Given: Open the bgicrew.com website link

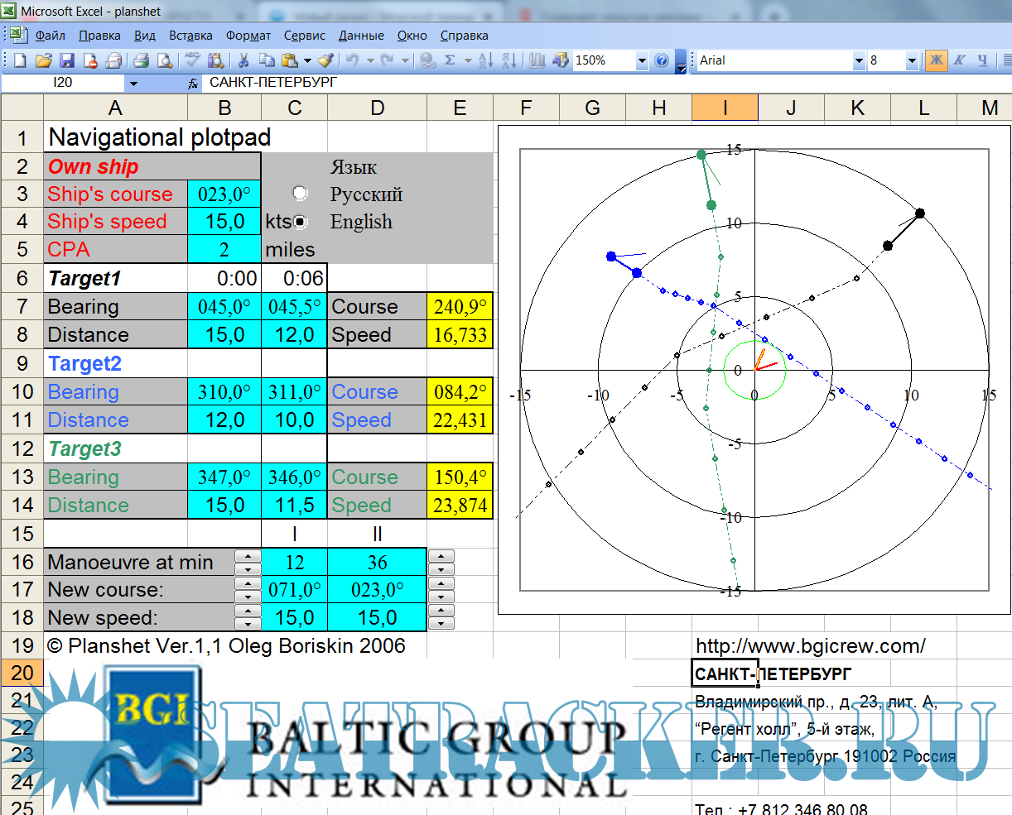Looking at the screenshot, I should tap(810, 646).
